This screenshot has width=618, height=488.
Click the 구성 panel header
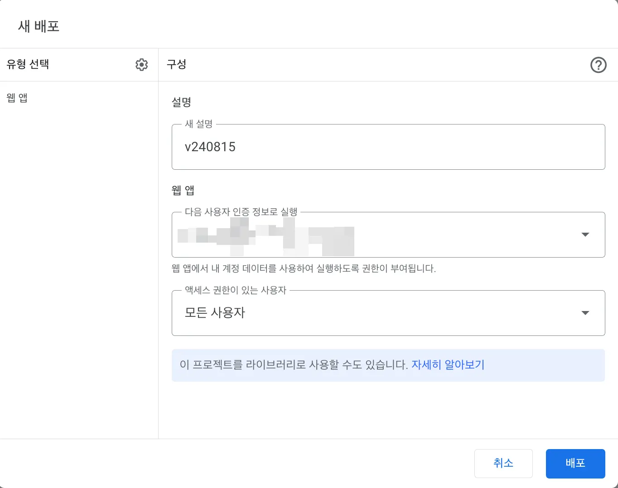click(x=177, y=64)
